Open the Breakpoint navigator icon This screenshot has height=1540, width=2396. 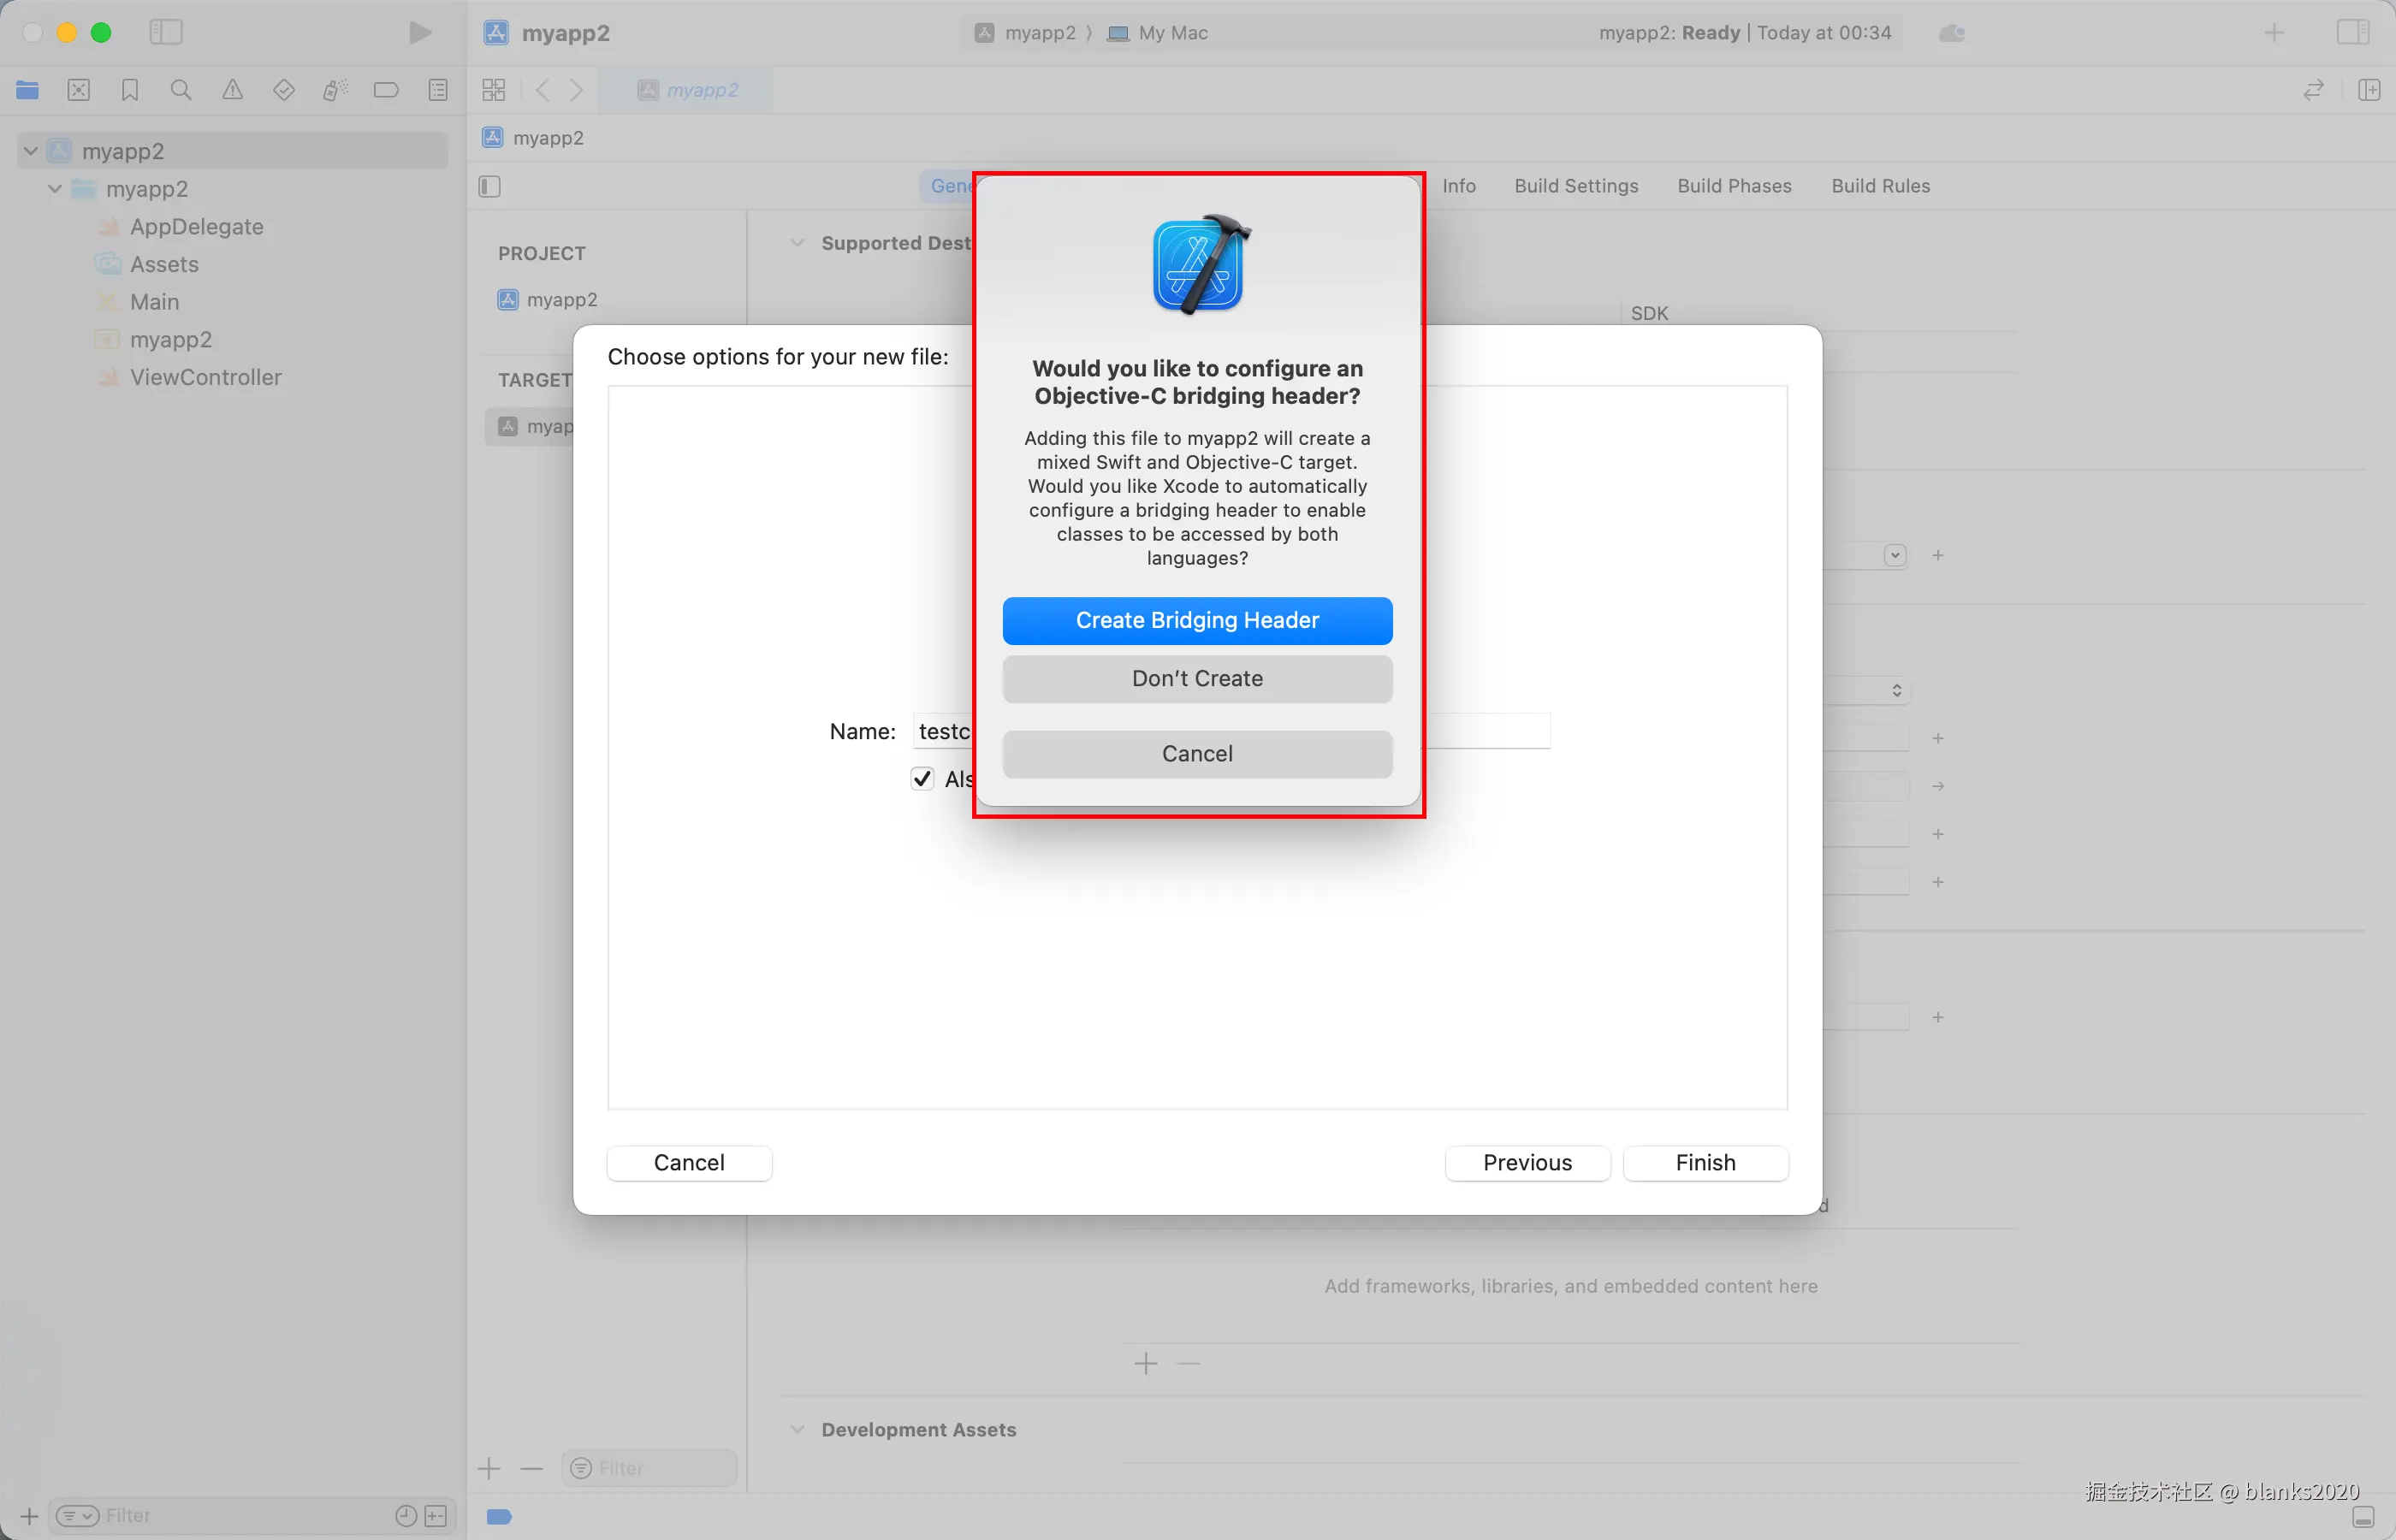point(386,90)
